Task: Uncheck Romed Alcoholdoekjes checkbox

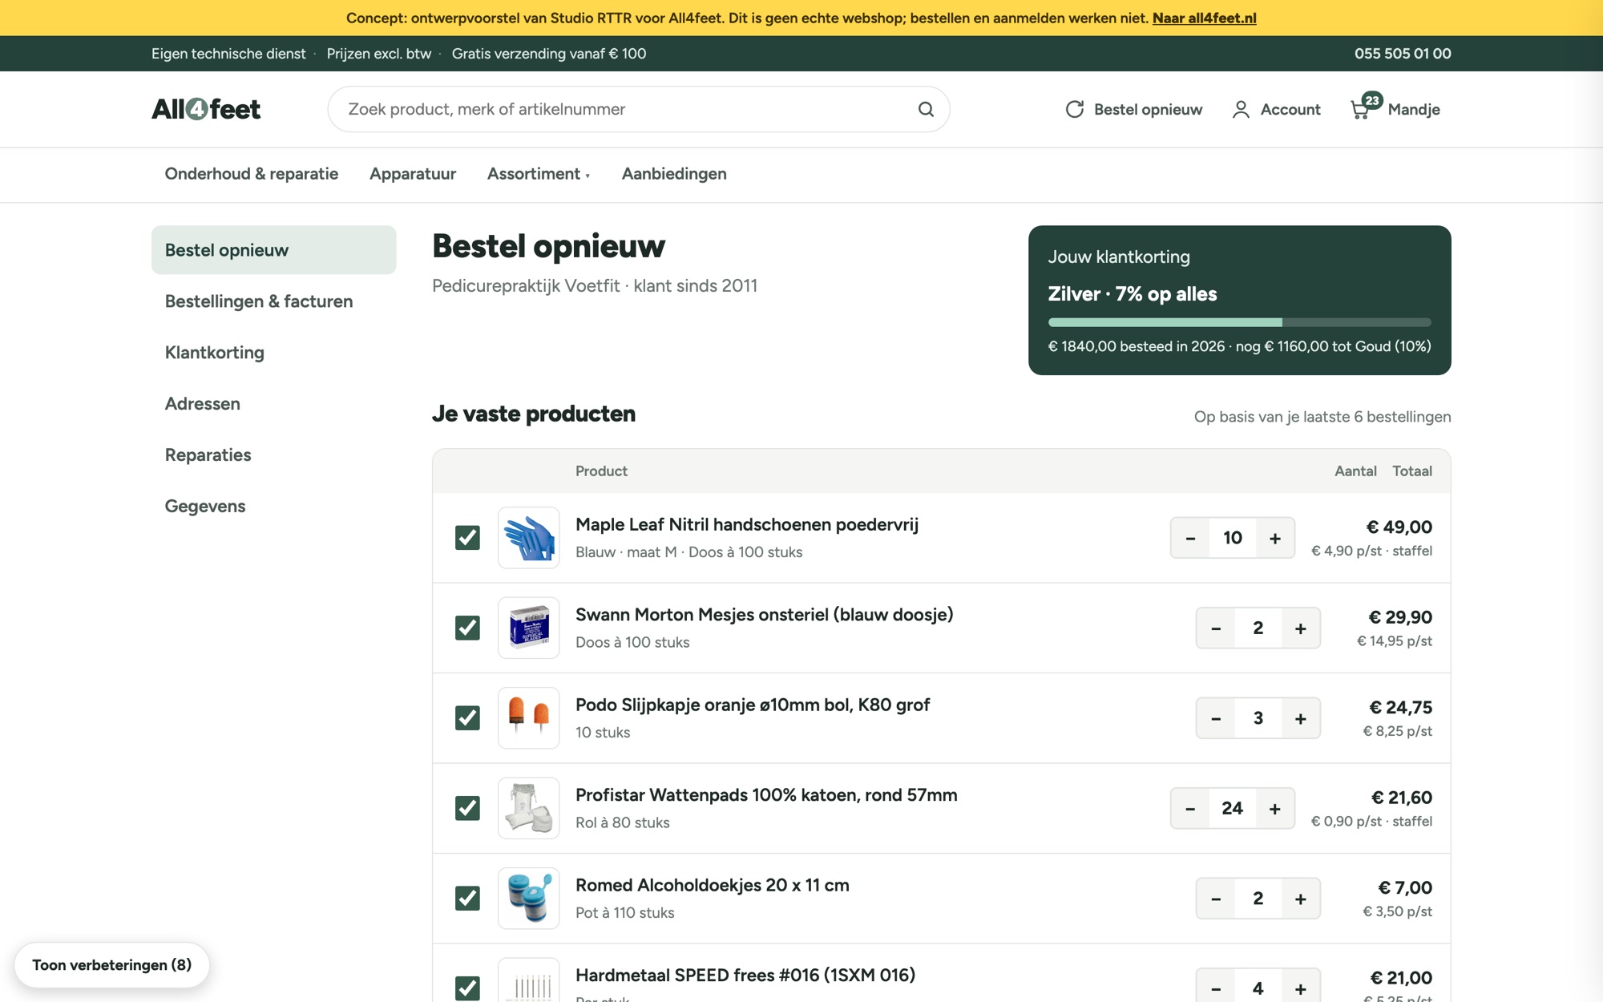Action: (467, 898)
